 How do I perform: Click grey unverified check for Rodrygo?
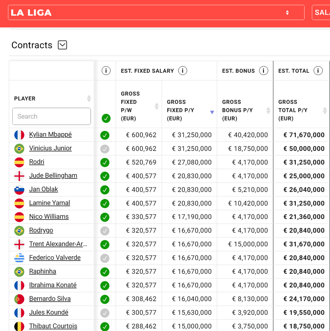(105, 231)
